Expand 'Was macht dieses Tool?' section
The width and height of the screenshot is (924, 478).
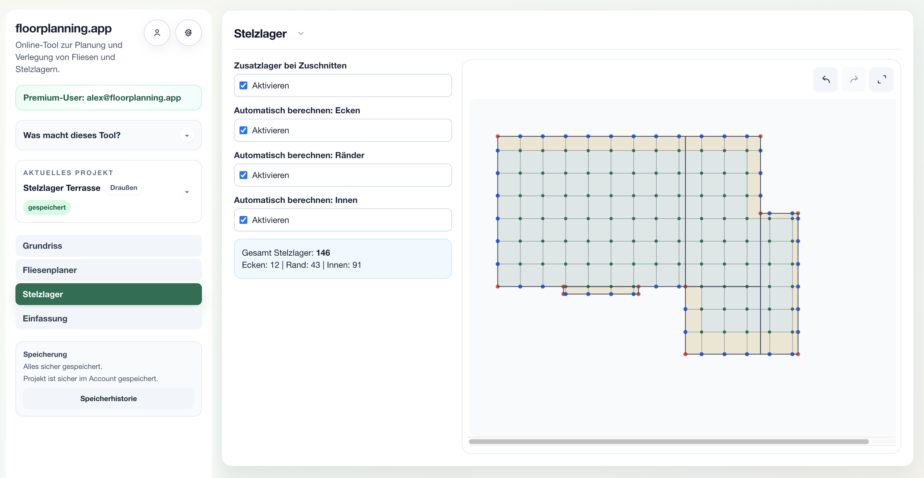(x=109, y=135)
